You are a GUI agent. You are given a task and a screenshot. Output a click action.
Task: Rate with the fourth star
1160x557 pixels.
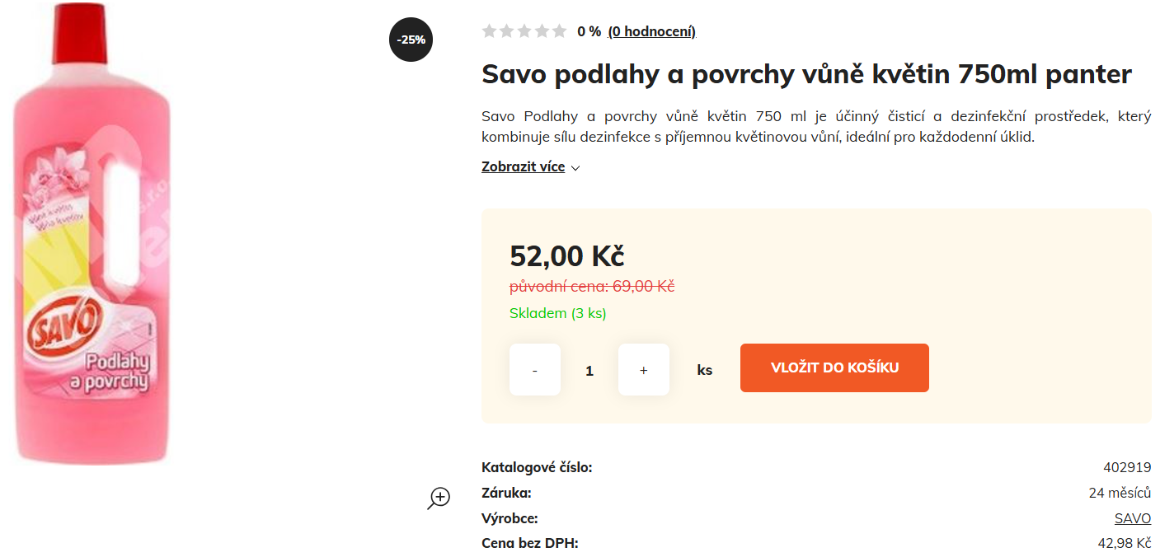(x=542, y=31)
